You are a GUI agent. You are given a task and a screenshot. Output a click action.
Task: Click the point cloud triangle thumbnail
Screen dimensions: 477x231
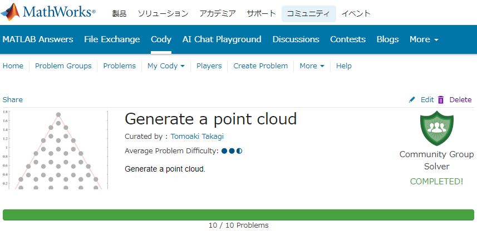pyautogui.click(x=56, y=150)
